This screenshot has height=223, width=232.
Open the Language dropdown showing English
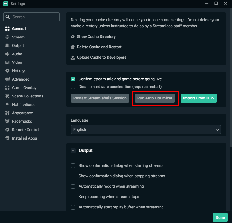tap(146, 129)
